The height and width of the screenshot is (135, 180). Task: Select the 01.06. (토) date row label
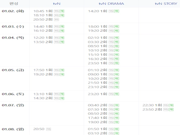tap(13, 94)
